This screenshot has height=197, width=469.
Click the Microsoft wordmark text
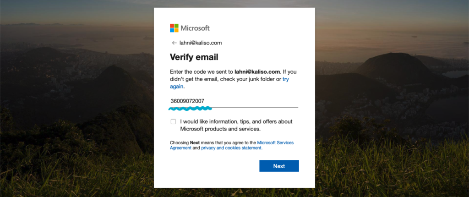tap(195, 28)
